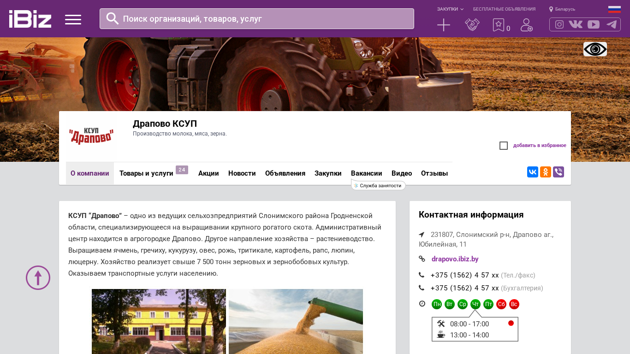The image size is (630, 354).
Task: Click the добавить в избранное link text
Action: pos(540,146)
